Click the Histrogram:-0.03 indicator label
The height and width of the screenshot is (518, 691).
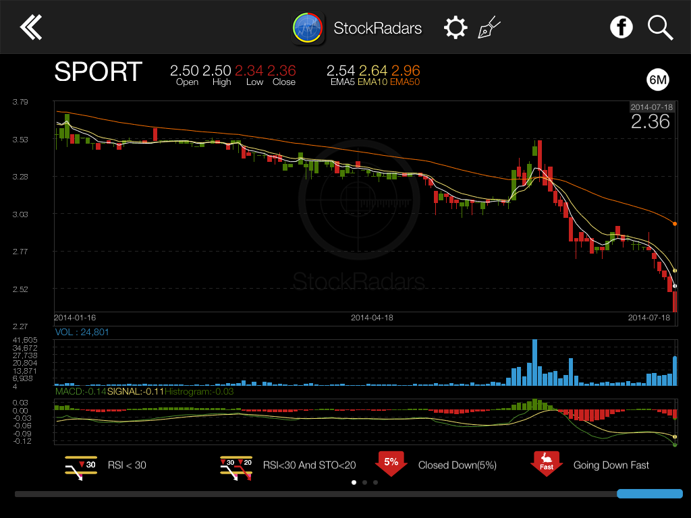pyautogui.click(x=199, y=391)
